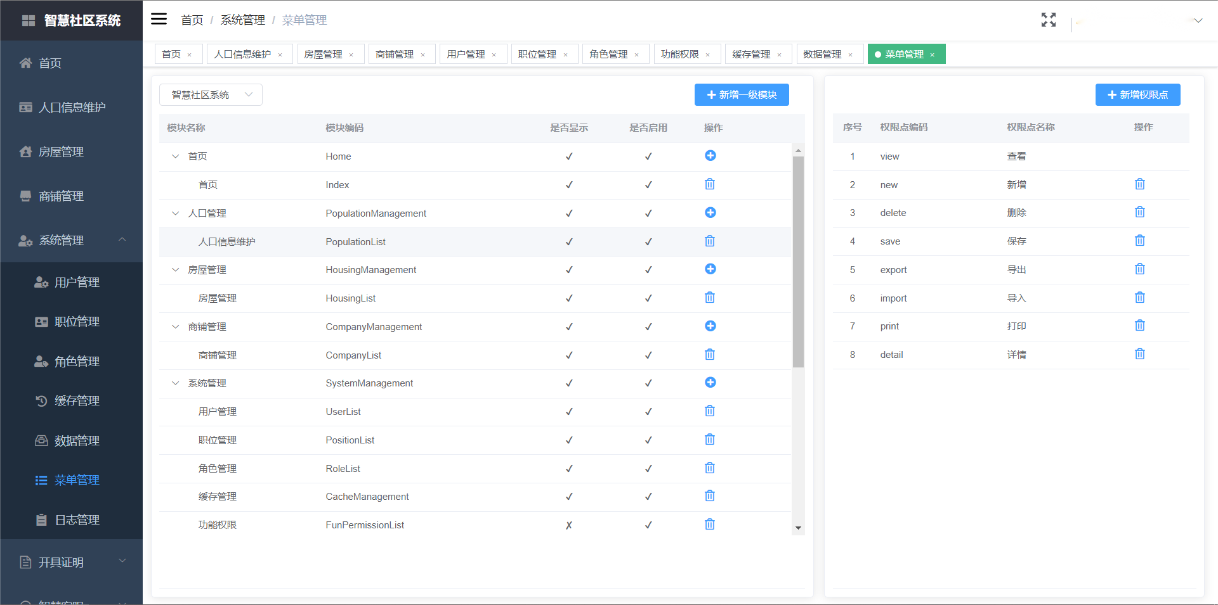Click the module table vertical scrollbar thumb
Viewport: 1218px width, 605px height.
coord(798,262)
